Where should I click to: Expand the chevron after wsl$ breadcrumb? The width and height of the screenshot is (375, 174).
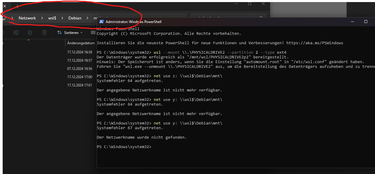click(x=62, y=18)
